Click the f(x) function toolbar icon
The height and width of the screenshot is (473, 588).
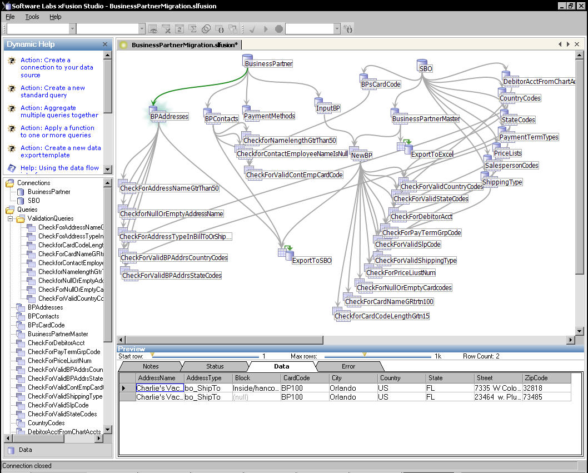pyautogui.click(x=348, y=29)
